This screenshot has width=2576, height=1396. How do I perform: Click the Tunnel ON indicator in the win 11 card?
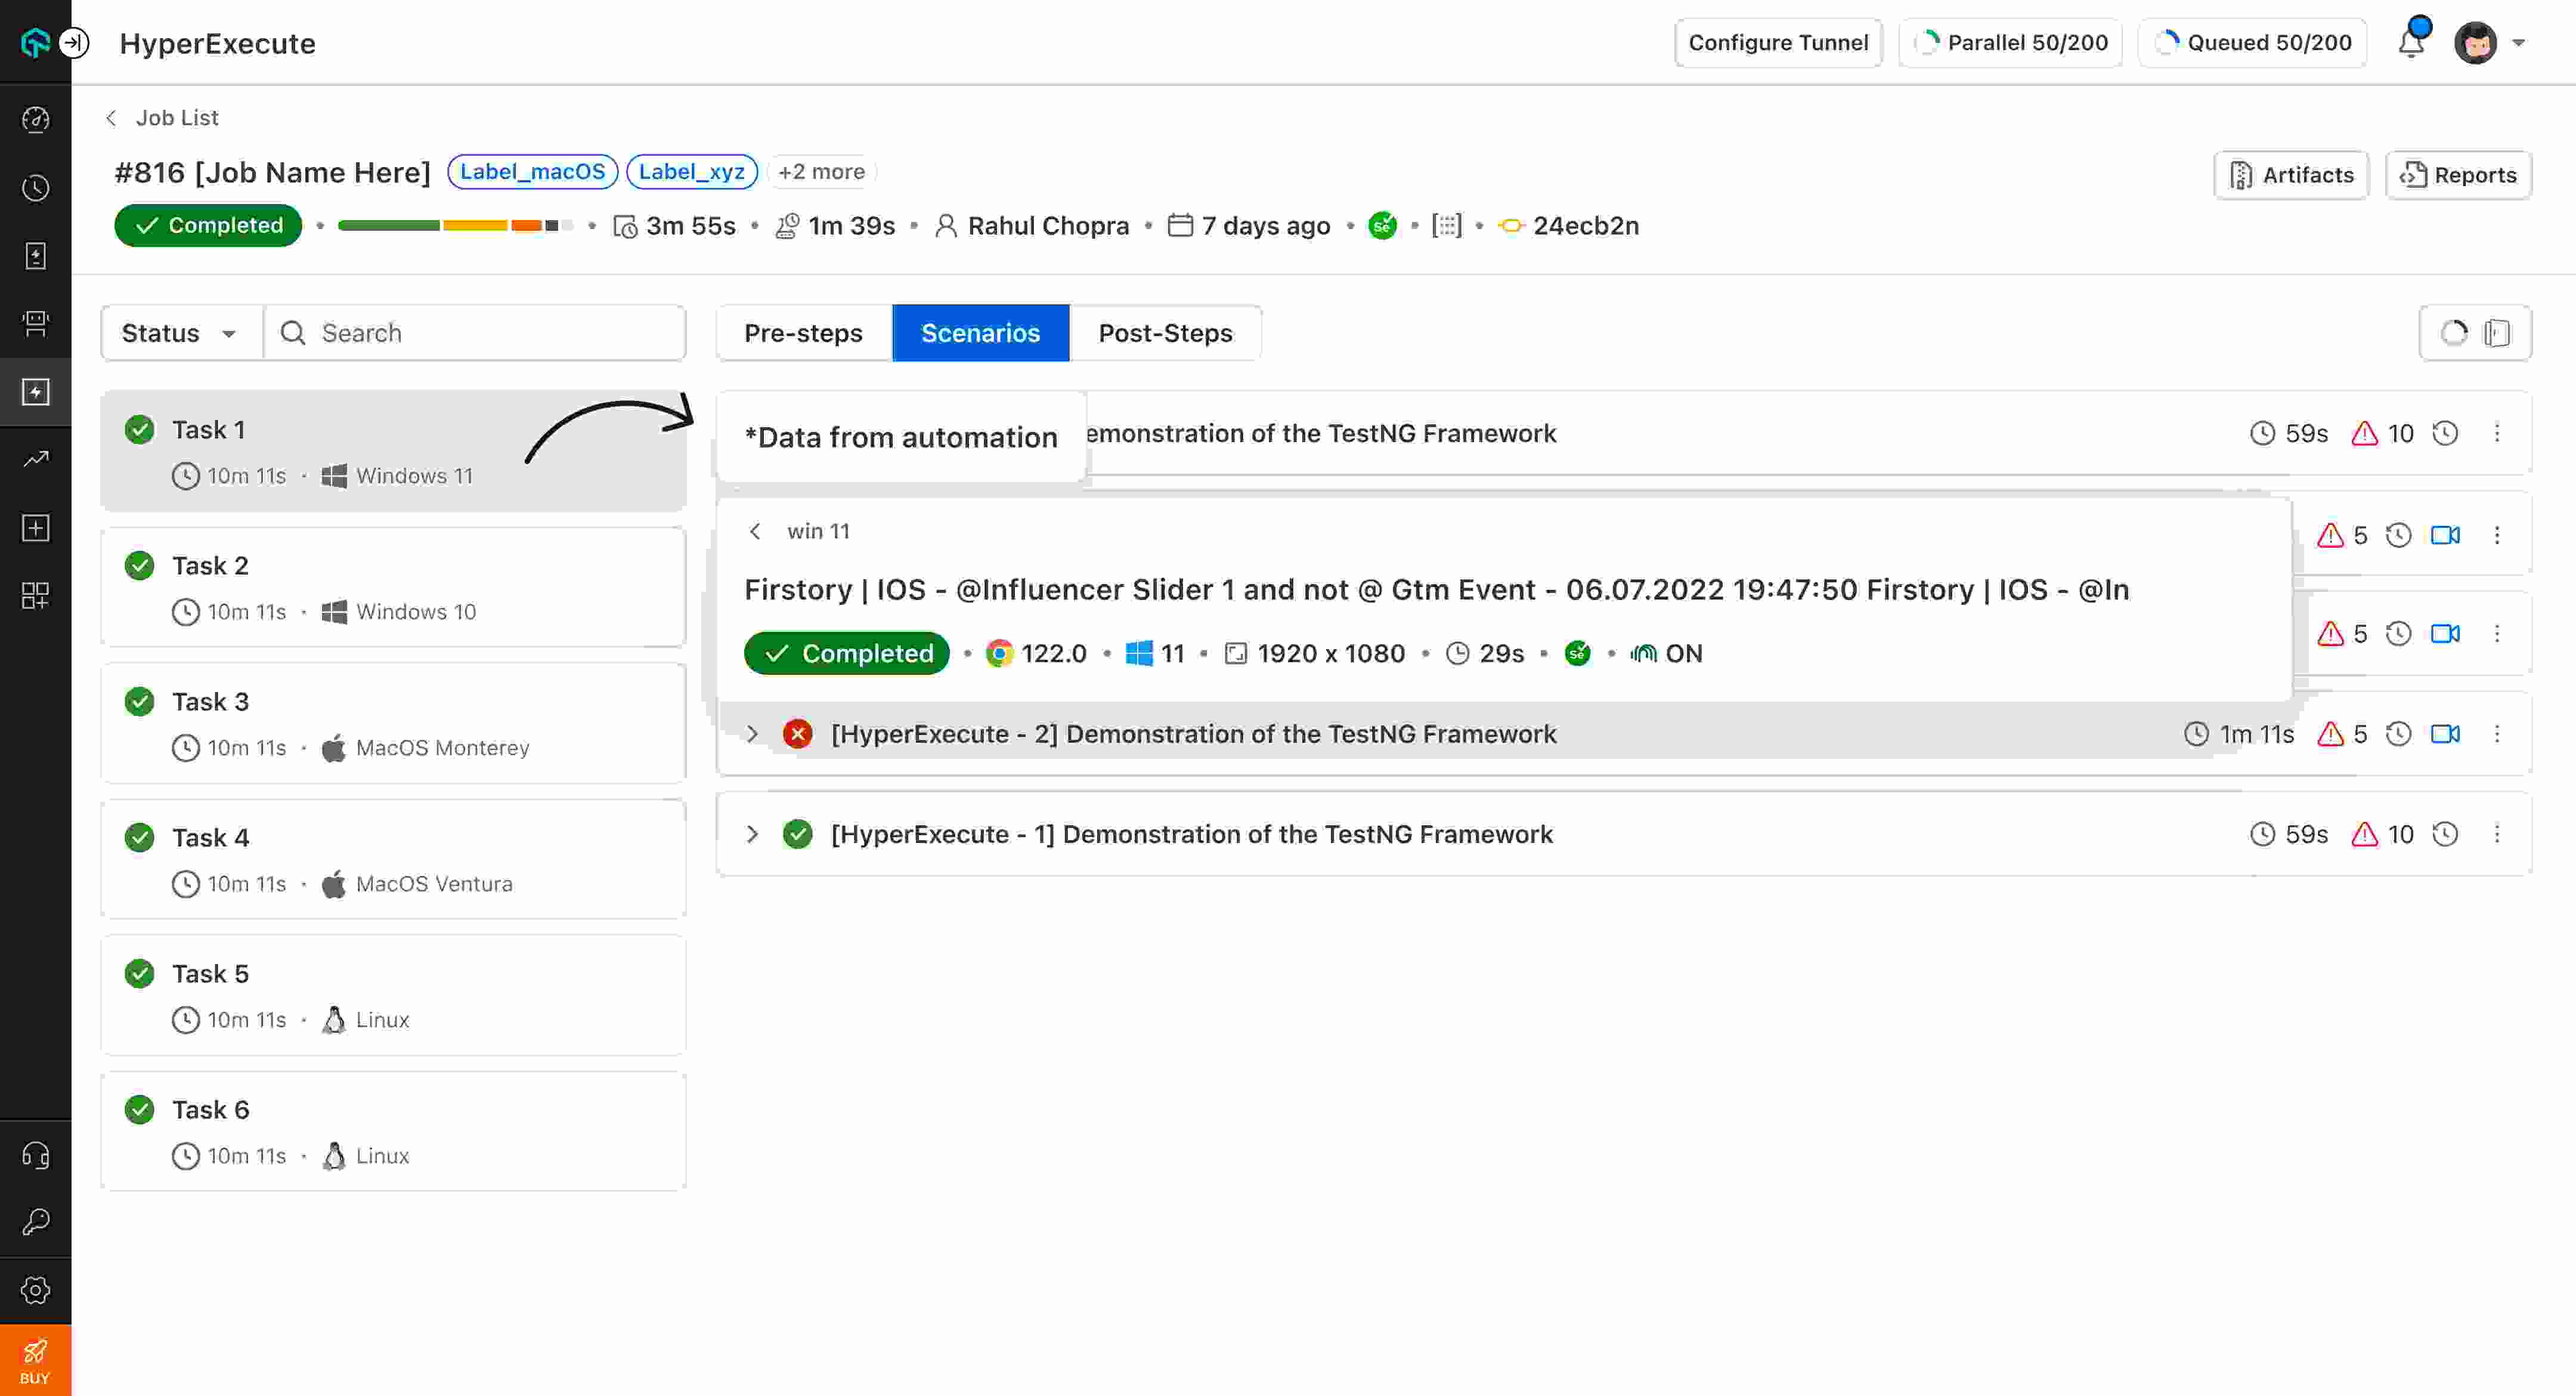tap(1667, 653)
